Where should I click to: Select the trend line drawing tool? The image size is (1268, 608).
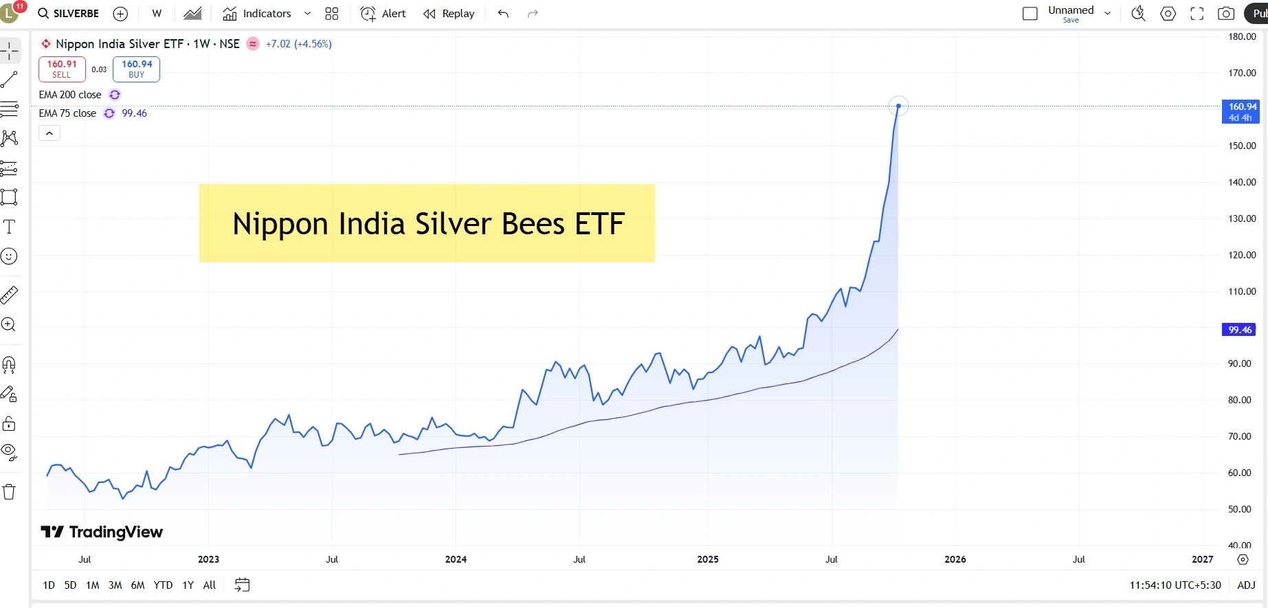(x=9, y=80)
